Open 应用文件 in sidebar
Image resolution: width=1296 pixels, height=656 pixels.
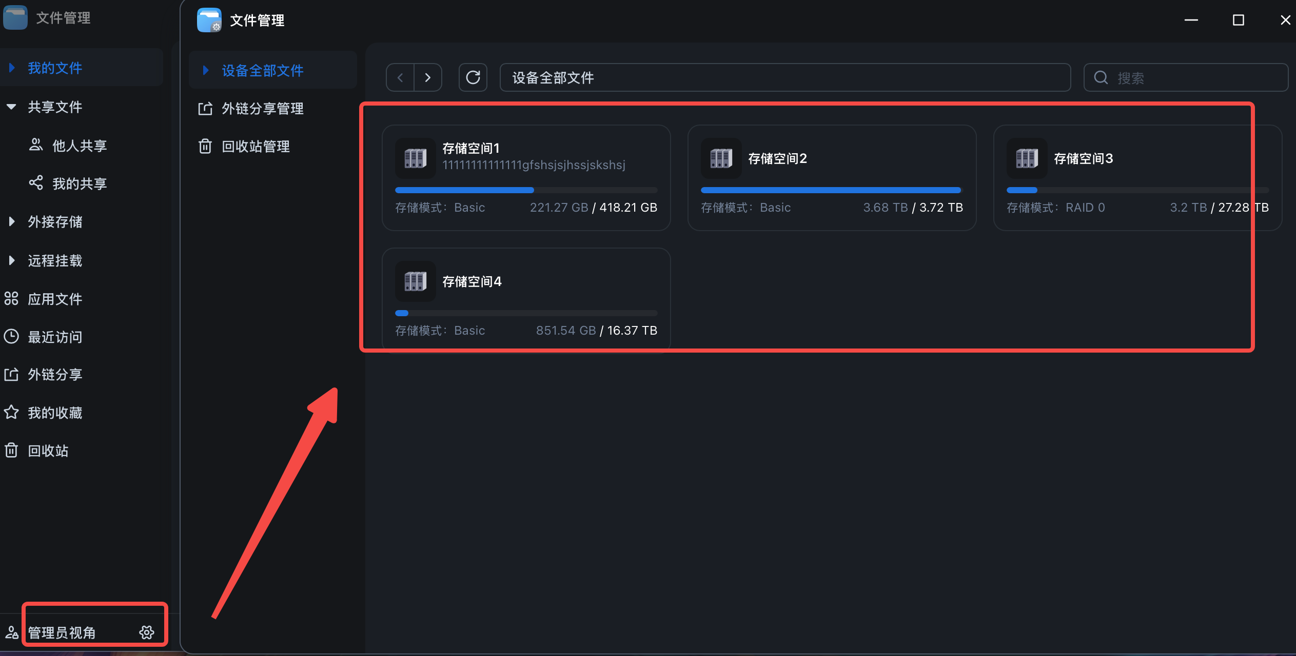click(x=55, y=299)
